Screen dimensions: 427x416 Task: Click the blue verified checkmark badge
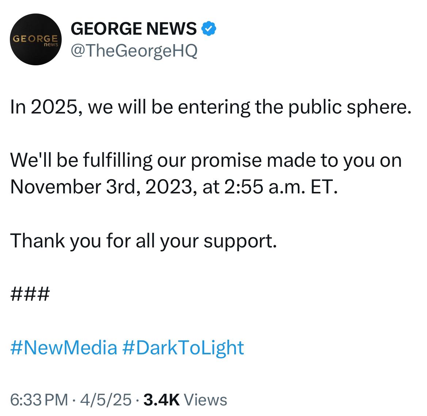209,28
